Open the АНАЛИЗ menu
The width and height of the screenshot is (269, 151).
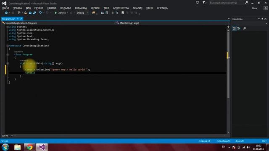pyautogui.click(x=137, y=8)
